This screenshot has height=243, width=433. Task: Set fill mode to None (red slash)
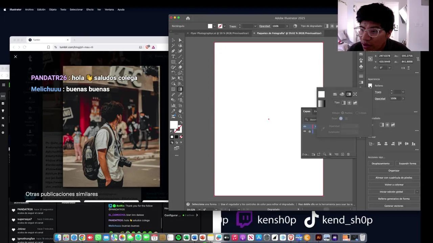[x=181, y=137]
